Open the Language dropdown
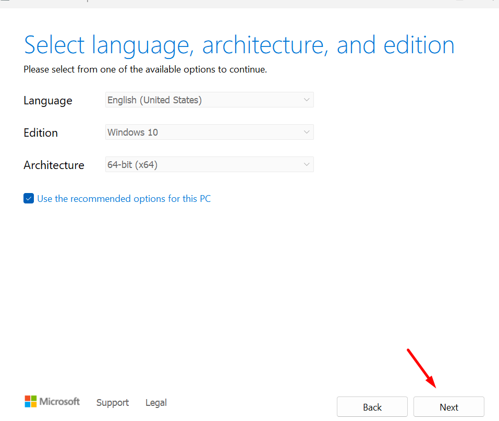This screenshot has height=421, width=499. [210, 100]
